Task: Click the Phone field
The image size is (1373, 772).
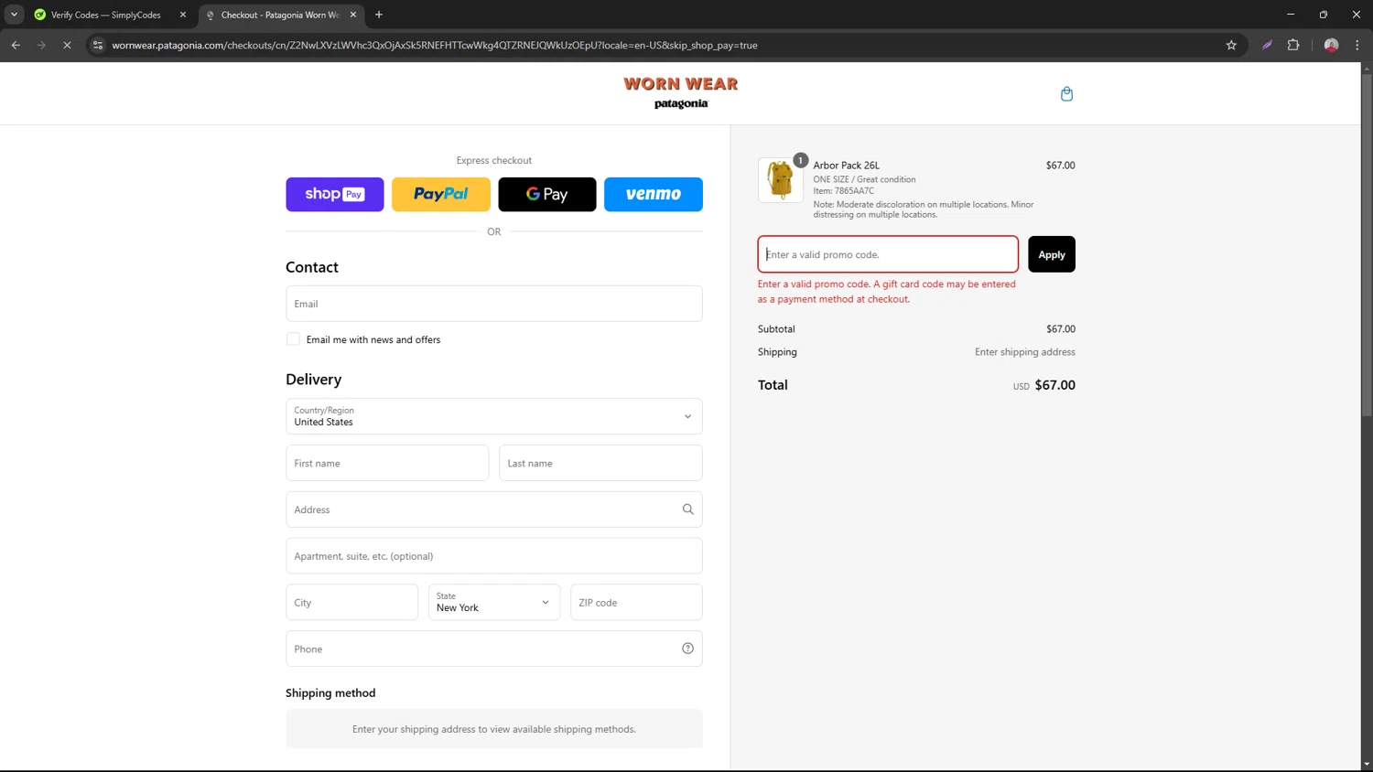Action: tap(494, 649)
